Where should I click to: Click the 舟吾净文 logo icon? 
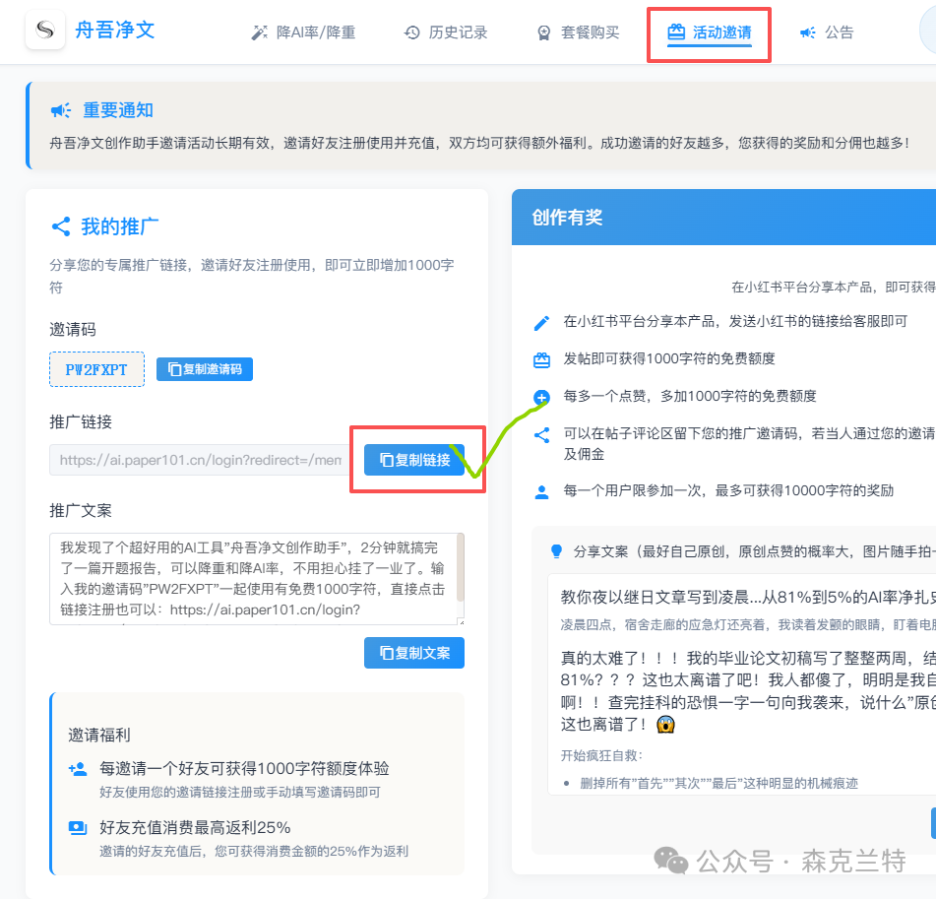click(44, 32)
